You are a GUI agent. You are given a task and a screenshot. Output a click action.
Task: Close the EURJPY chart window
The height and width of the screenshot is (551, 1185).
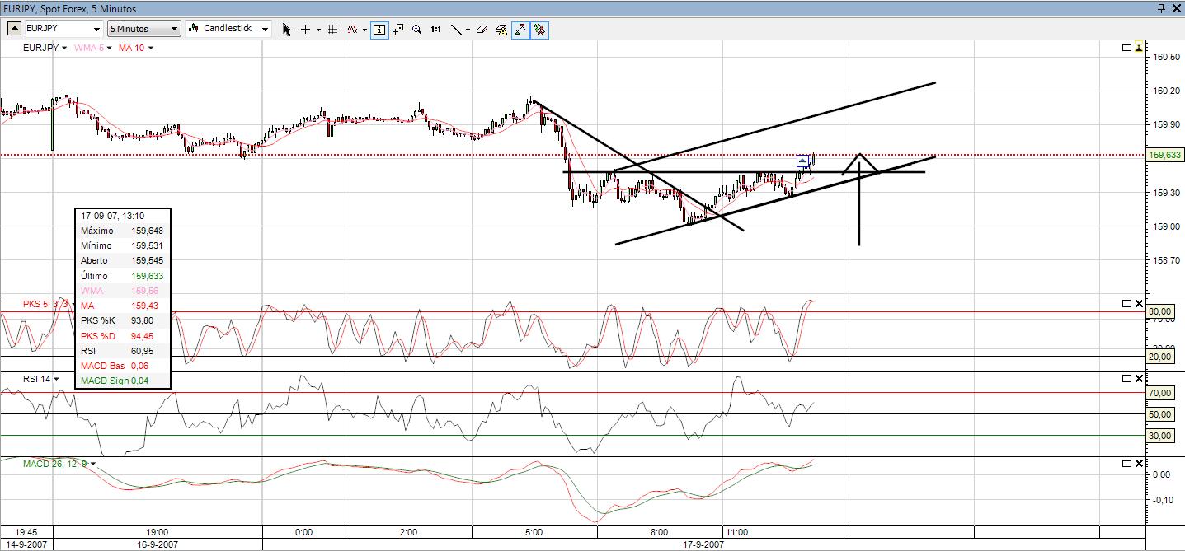click(x=1176, y=7)
